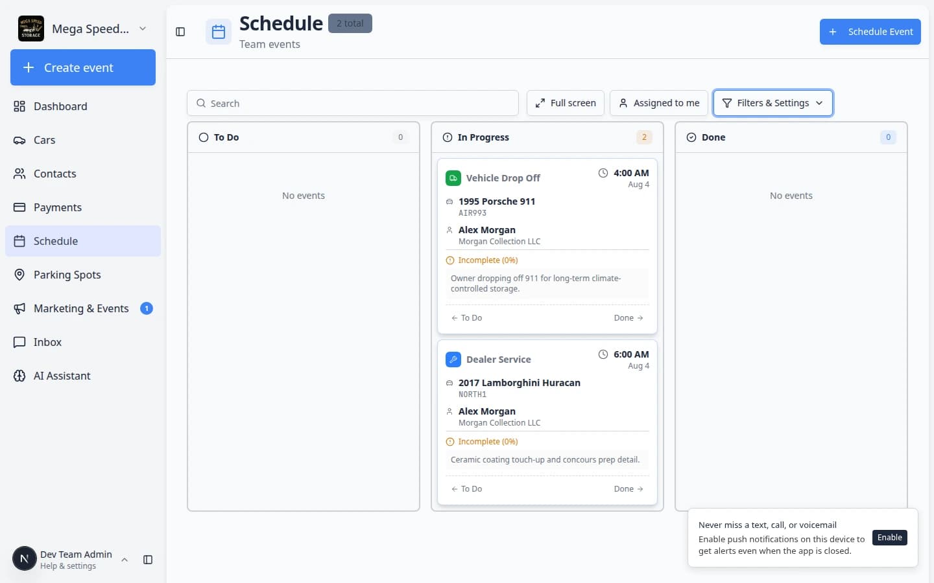
Task: Move Vehicle Drop Off back to To Do
Action: [467, 318]
